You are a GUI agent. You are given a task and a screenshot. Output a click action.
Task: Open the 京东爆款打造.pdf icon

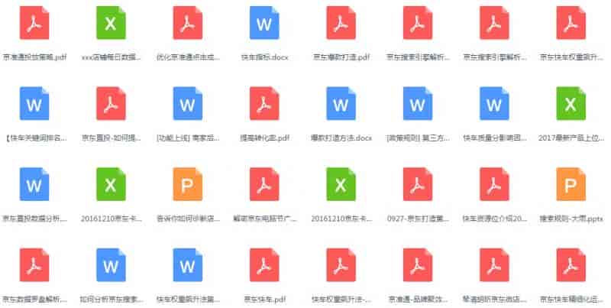click(x=341, y=23)
